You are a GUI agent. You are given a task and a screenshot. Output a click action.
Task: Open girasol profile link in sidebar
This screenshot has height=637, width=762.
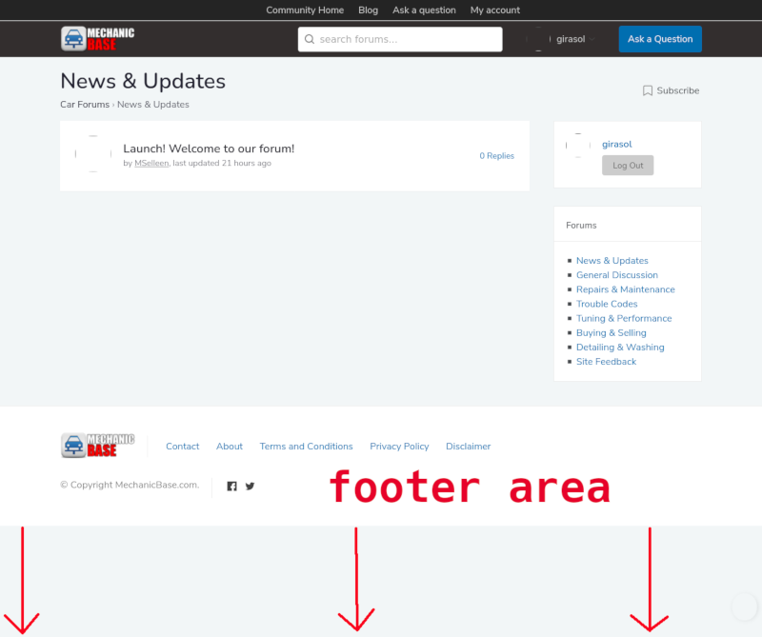click(616, 145)
